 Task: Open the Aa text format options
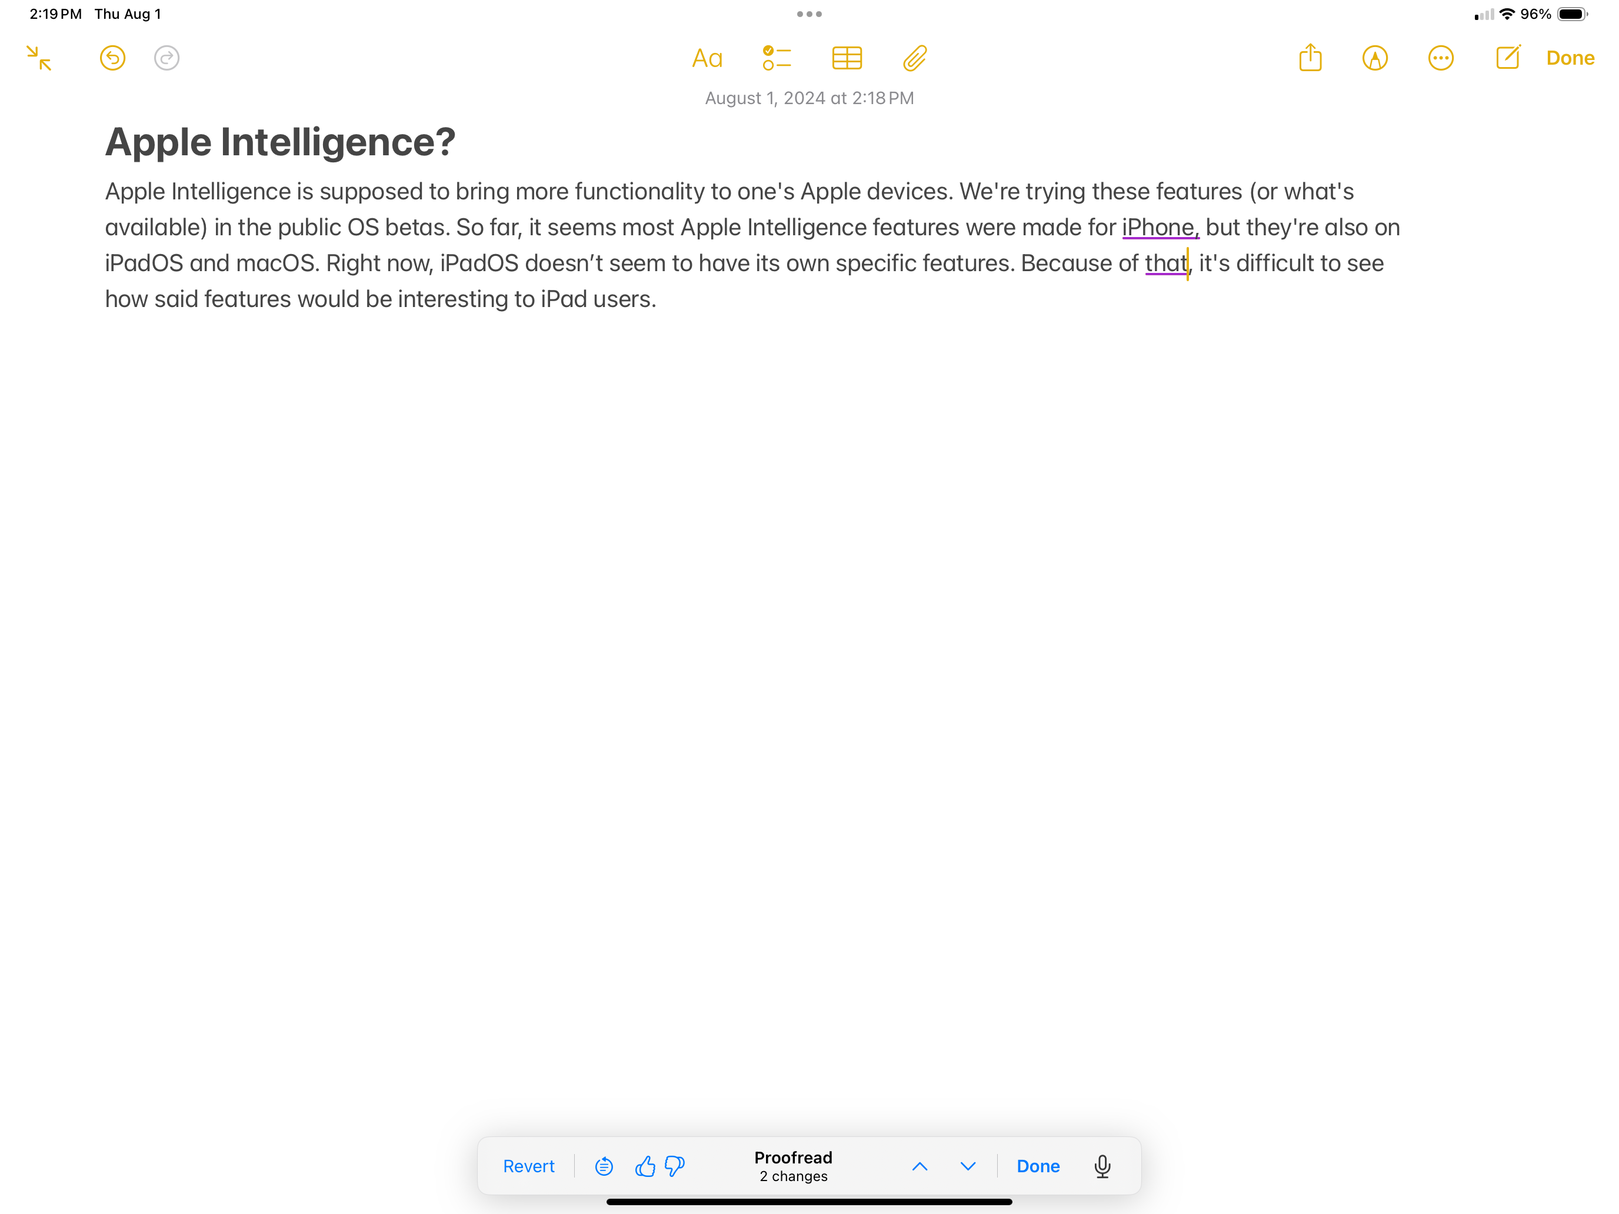[707, 58]
